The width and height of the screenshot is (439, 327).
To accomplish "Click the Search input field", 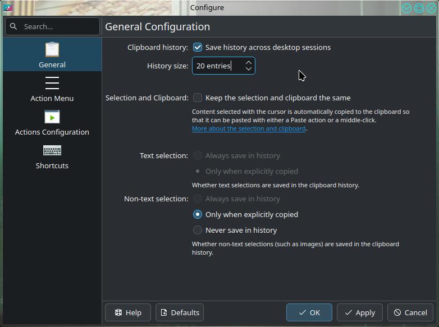I will (52, 26).
